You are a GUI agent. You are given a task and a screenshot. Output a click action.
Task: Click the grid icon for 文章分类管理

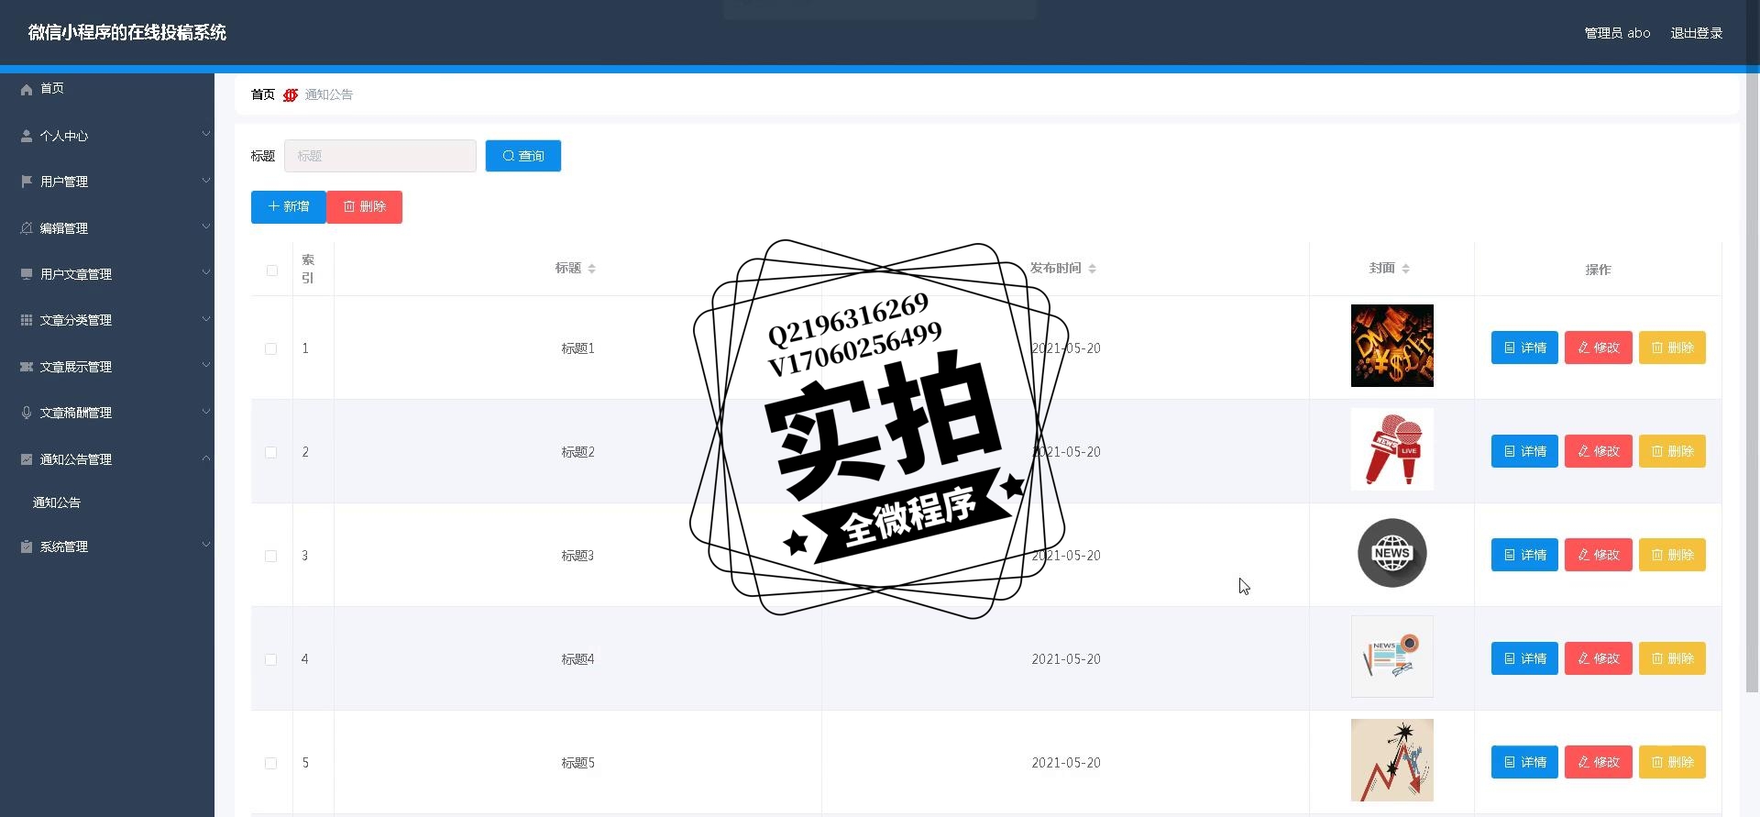pos(27,320)
